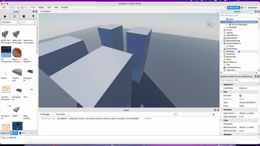This screenshot has width=260, height=146.
Task: Switch to the MODEL ribbon tab
Action: 41,8
